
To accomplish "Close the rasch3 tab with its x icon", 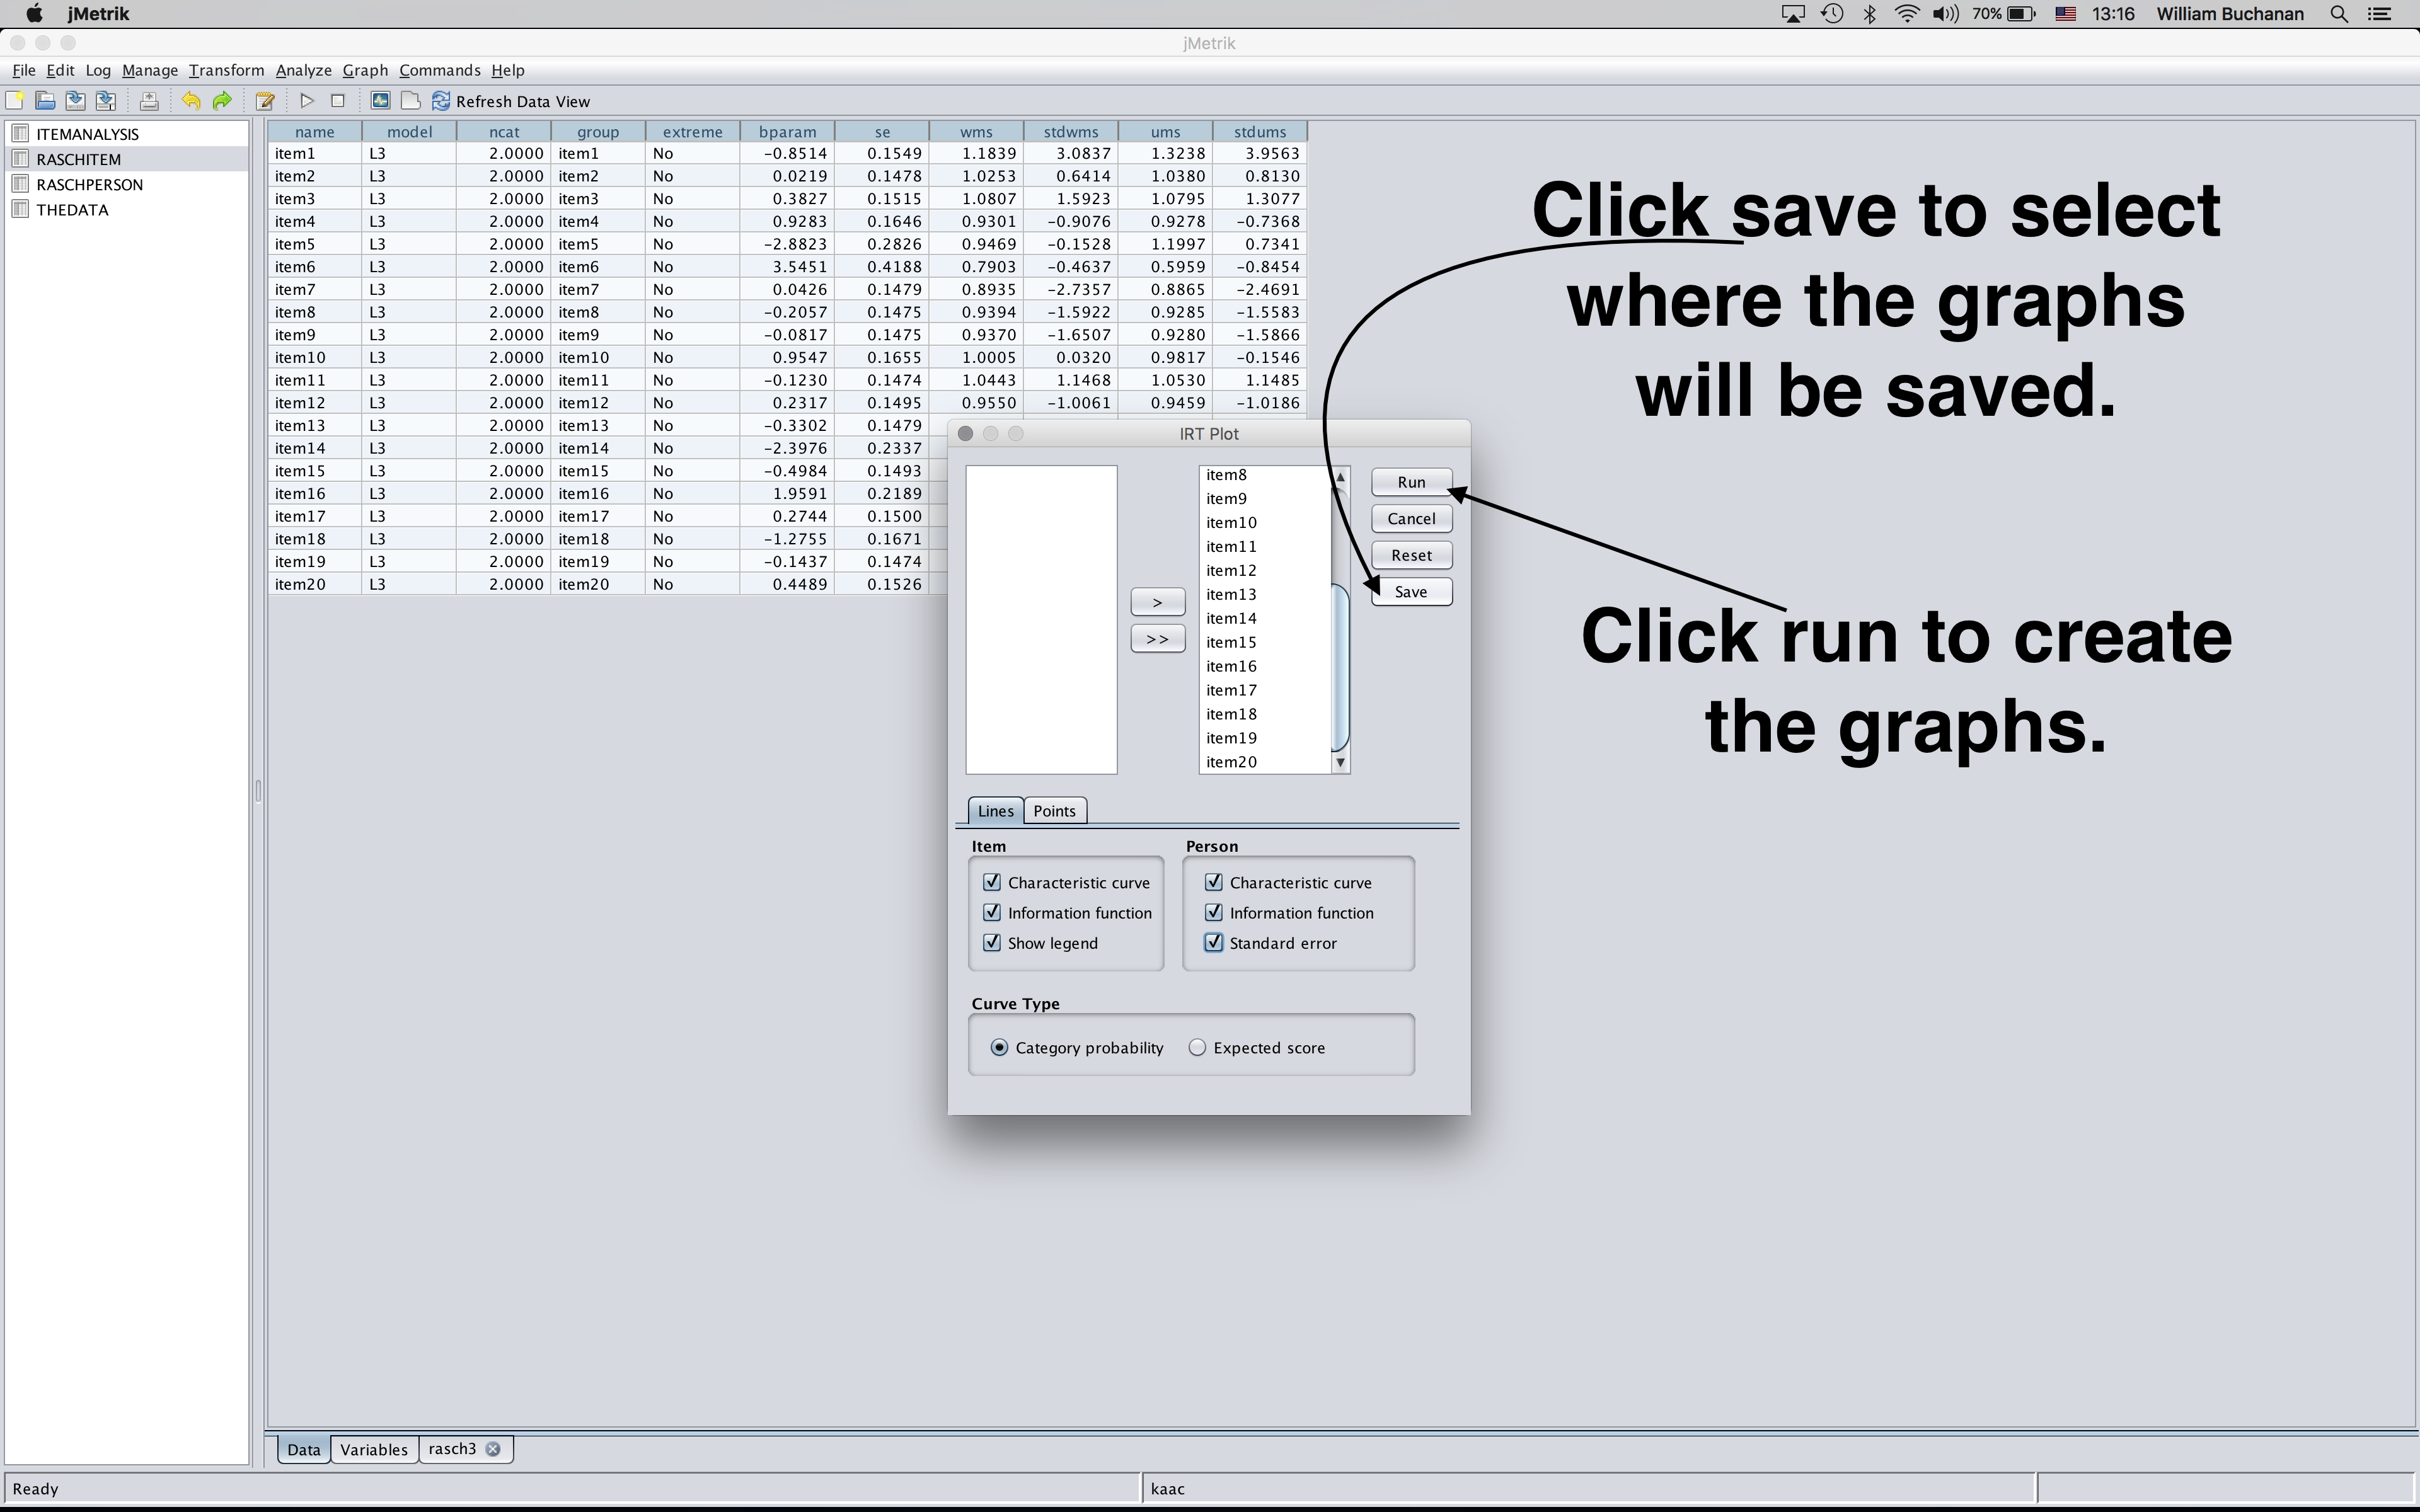I will tap(493, 1449).
